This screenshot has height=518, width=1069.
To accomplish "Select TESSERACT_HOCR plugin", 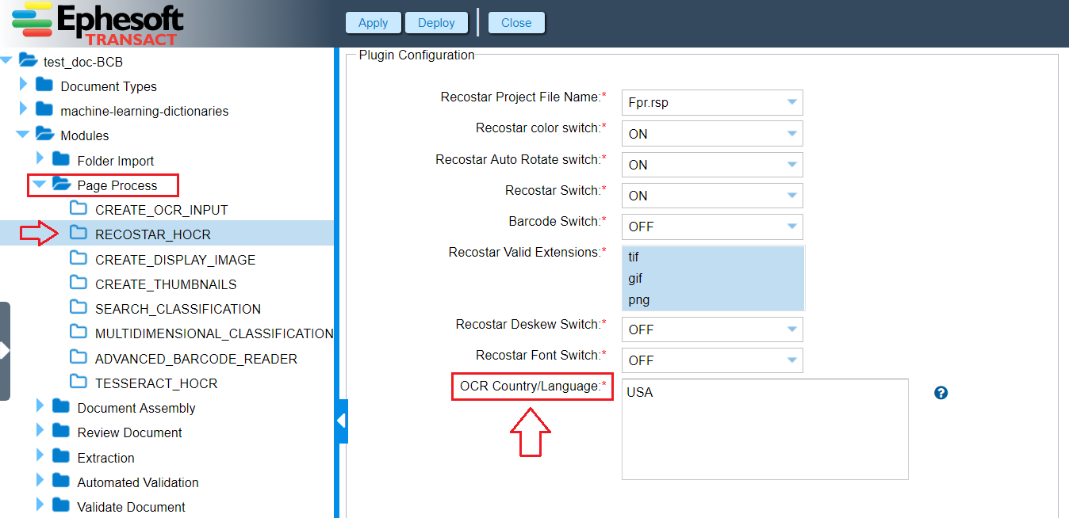I will click(x=156, y=383).
